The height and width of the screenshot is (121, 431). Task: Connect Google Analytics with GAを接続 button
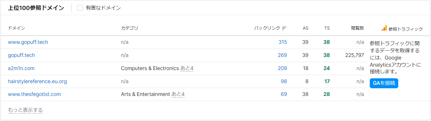click(384, 83)
